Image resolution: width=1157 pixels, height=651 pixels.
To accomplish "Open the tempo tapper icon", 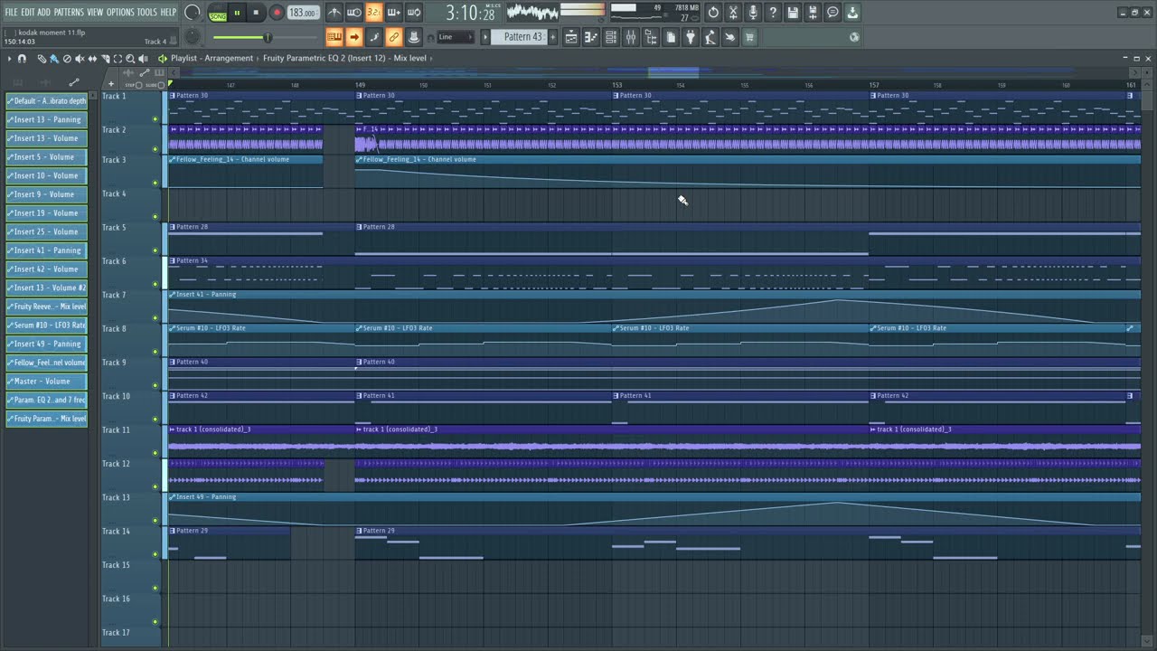I will [710, 37].
